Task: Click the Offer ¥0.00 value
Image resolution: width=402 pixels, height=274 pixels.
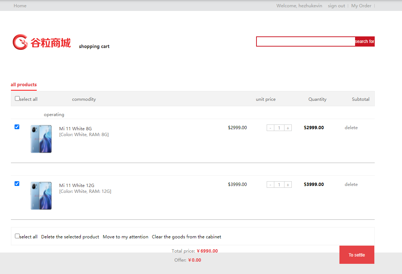Action: tap(195, 260)
